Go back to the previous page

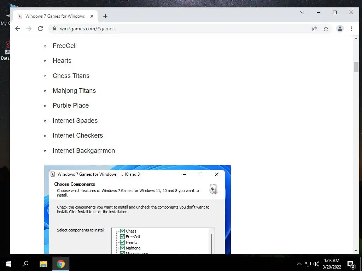click(18, 29)
